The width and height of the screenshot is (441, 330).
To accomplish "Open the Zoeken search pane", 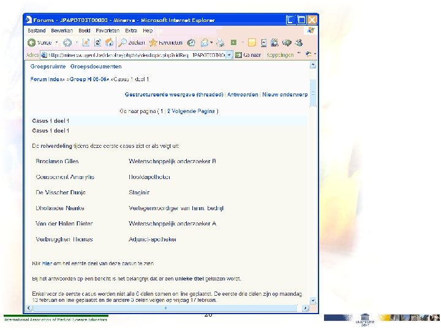I will 131,43.
